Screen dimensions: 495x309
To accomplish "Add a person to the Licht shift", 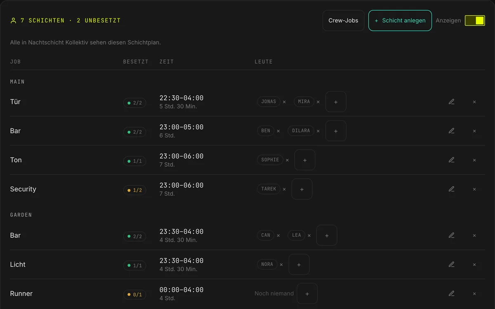I will coord(299,265).
